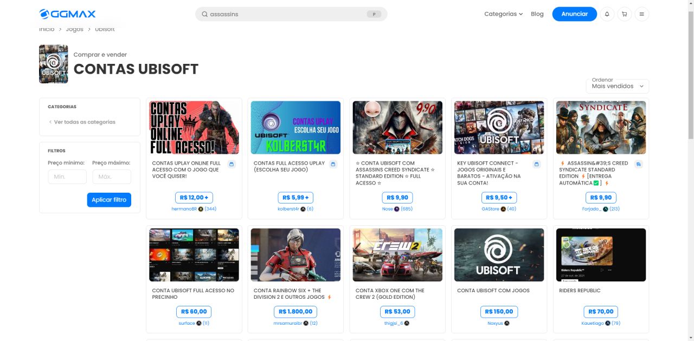The image size is (694, 341).
Task: Click the Contas Ubisoft category image
Action: tap(54, 64)
